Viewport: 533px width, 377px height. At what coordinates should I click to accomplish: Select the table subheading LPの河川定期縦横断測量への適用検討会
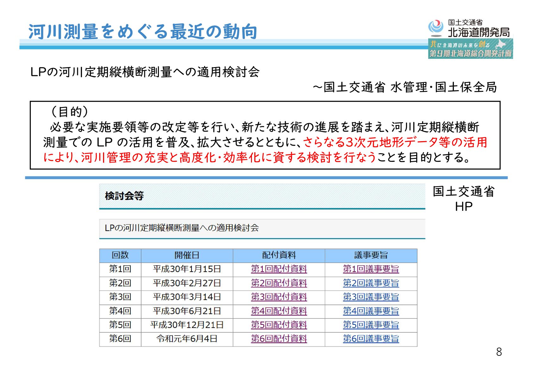[x=182, y=228]
